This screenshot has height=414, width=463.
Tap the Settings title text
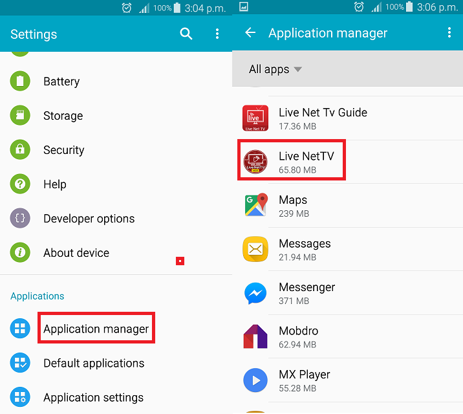(x=34, y=34)
